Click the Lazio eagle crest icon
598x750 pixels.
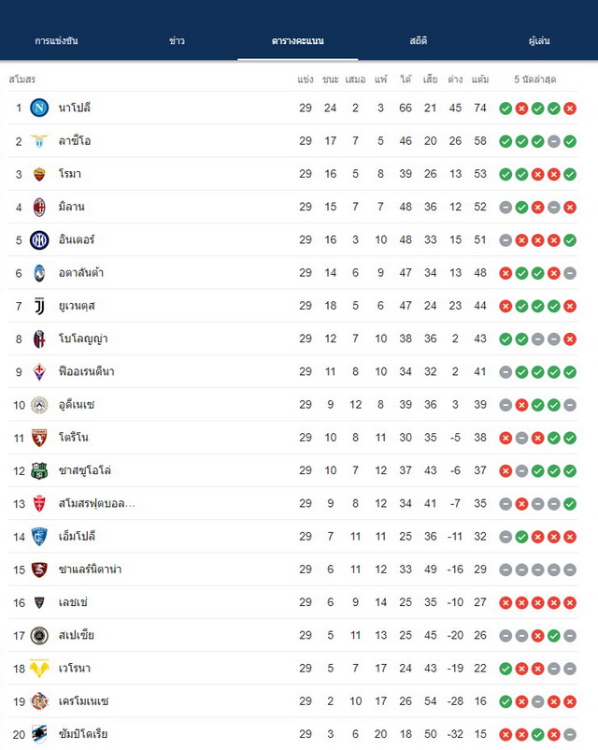pos(39,141)
